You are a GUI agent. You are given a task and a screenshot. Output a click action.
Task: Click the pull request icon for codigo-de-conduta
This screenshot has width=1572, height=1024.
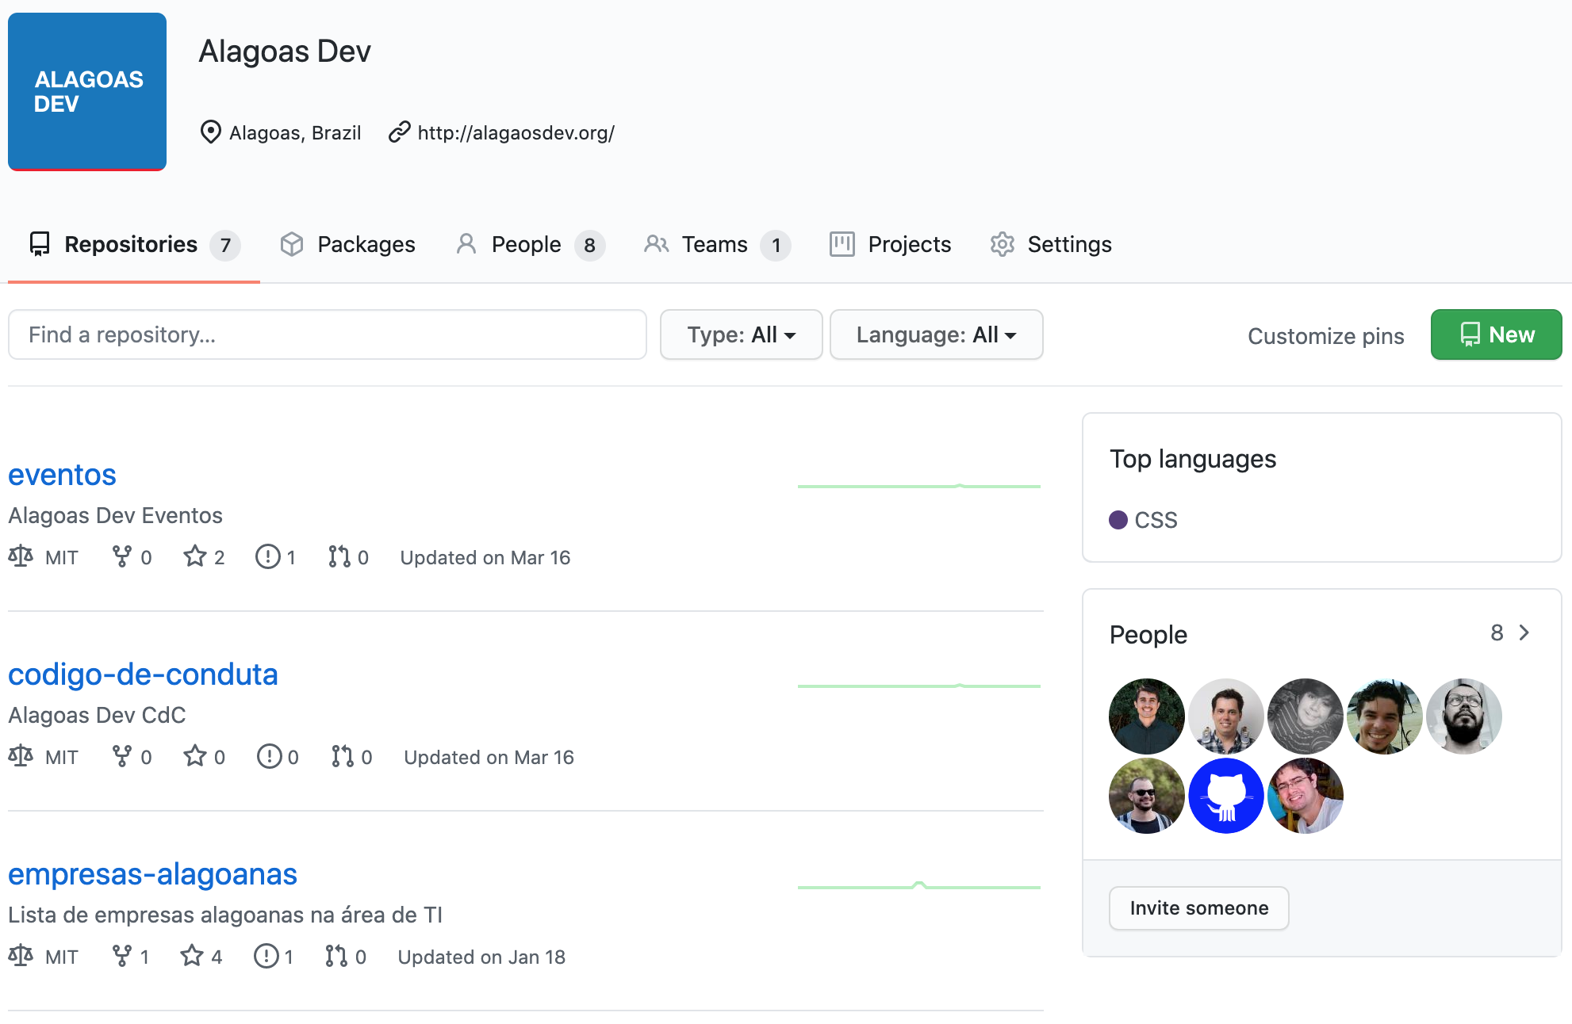pos(343,756)
